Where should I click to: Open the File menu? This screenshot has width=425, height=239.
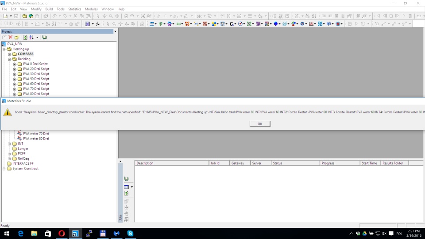coord(4,9)
